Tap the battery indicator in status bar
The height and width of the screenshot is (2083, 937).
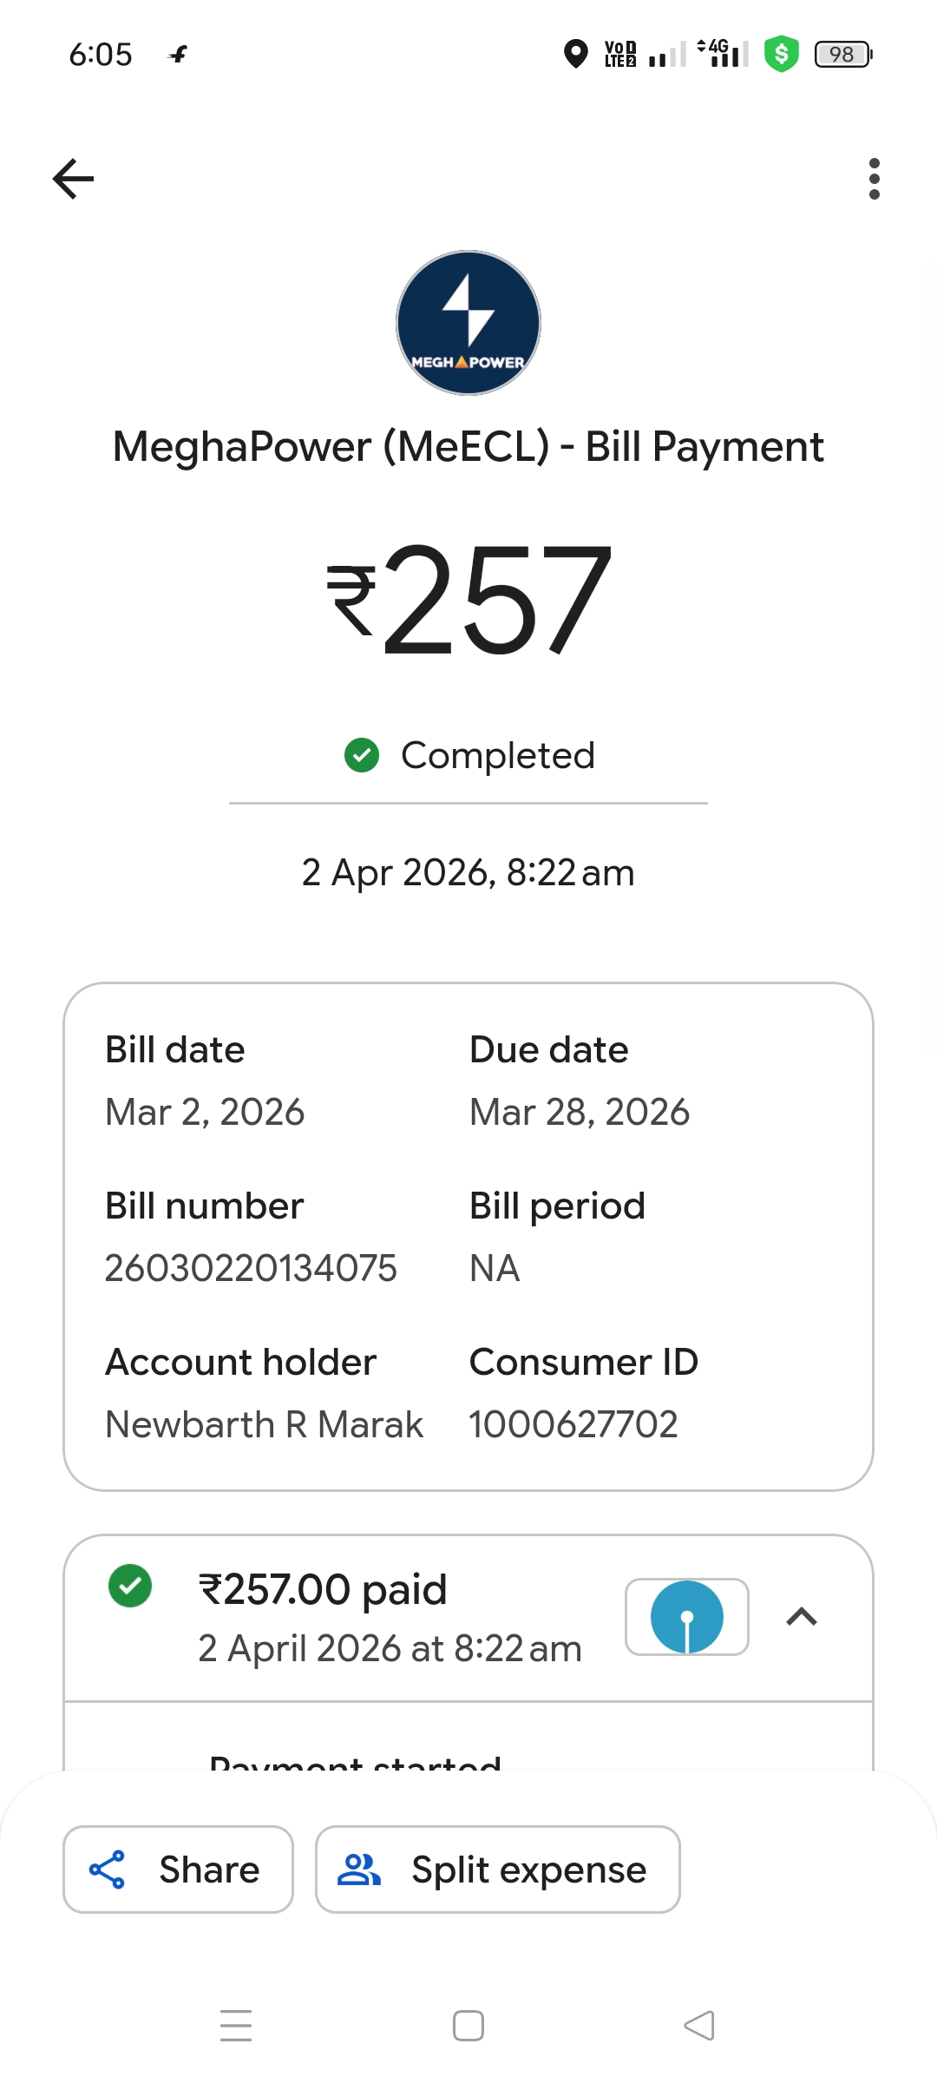tap(842, 54)
